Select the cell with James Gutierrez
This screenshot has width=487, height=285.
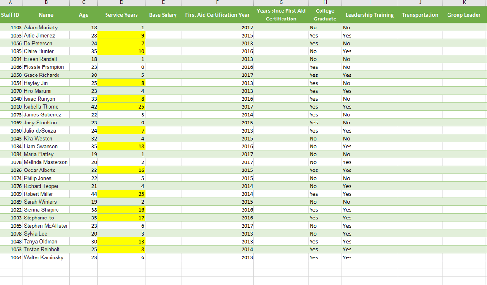coord(46,115)
